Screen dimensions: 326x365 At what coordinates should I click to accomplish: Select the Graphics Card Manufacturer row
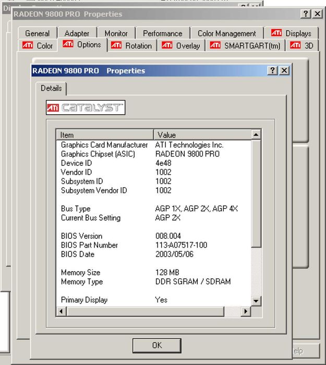click(154, 145)
